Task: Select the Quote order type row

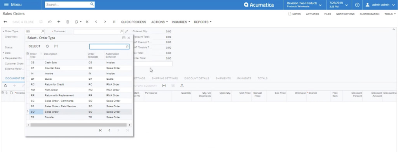Action: (79, 79)
